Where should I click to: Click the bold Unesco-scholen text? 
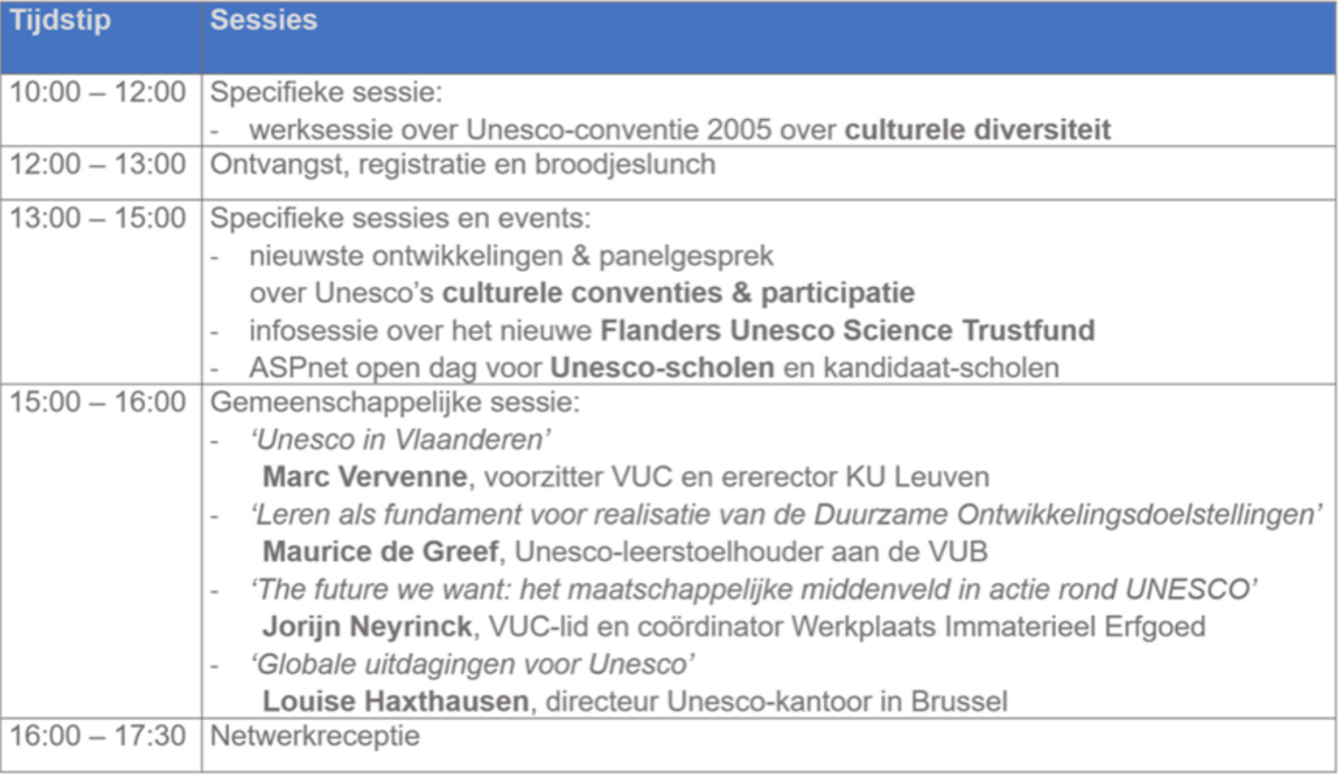point(662,368)
